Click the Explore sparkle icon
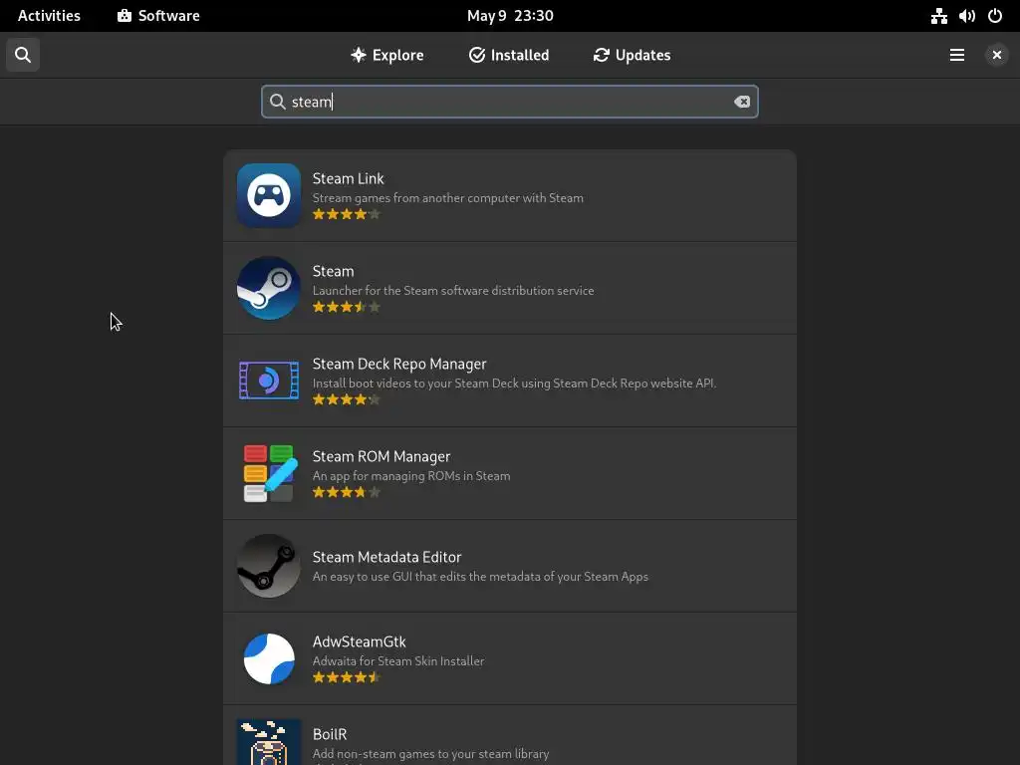Viewport: 1020px width, 765px height. tap(359, 55)
